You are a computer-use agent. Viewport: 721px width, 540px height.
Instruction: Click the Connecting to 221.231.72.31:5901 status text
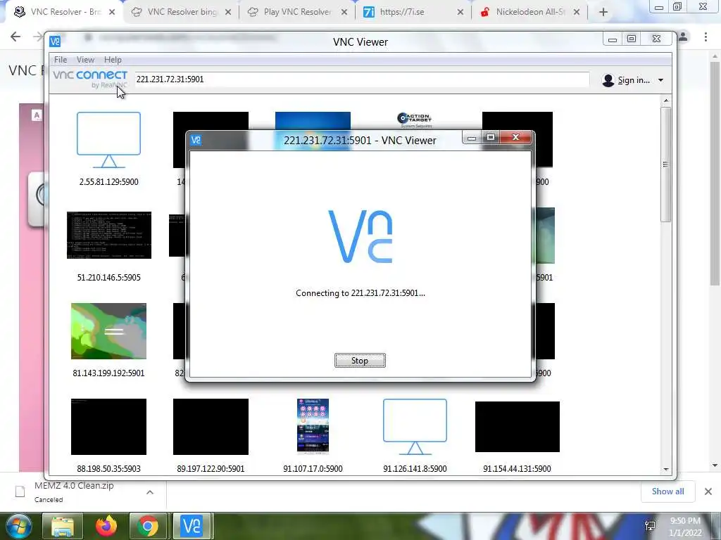point(360,293)
